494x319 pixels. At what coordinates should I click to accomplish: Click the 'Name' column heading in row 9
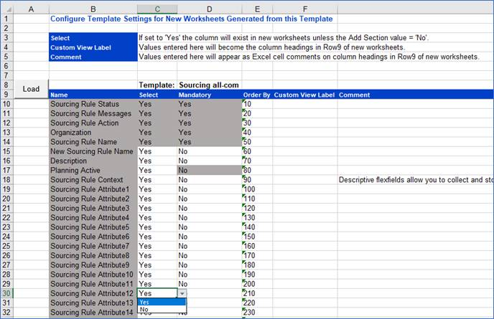(x=93, y=95)
